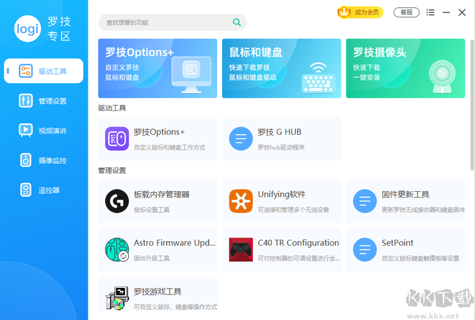This screenshot has width=475, height=320.
Task: Click text 可连接和管理多个无线设备
Action: click(293, 210)
